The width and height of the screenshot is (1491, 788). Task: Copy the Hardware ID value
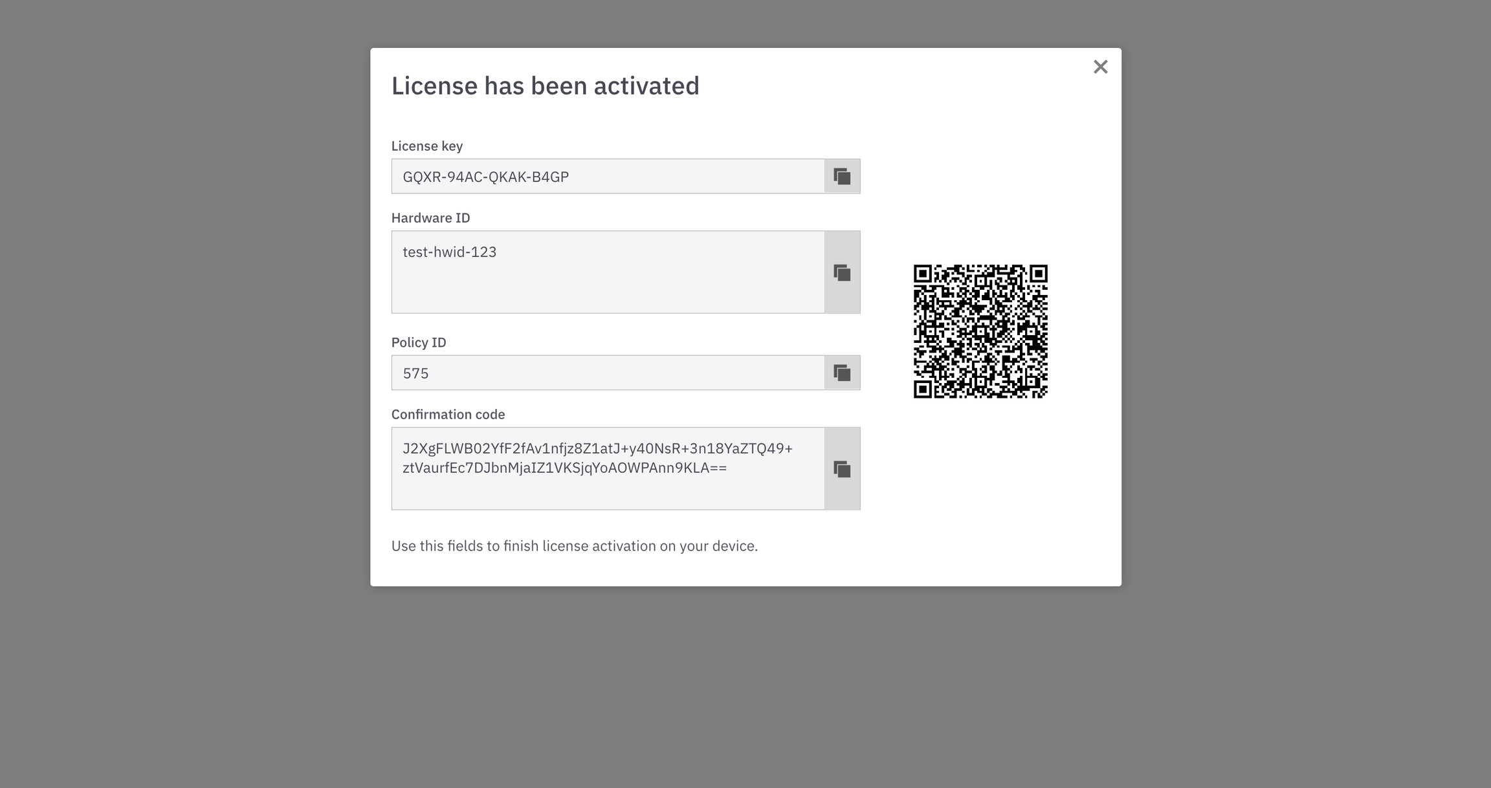pyautogui.click(x=842, y=273)
